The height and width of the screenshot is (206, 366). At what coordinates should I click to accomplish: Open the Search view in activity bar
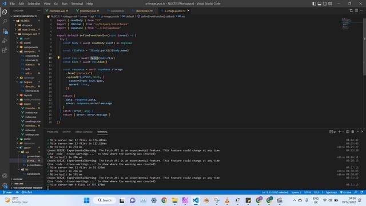(5, 21)
